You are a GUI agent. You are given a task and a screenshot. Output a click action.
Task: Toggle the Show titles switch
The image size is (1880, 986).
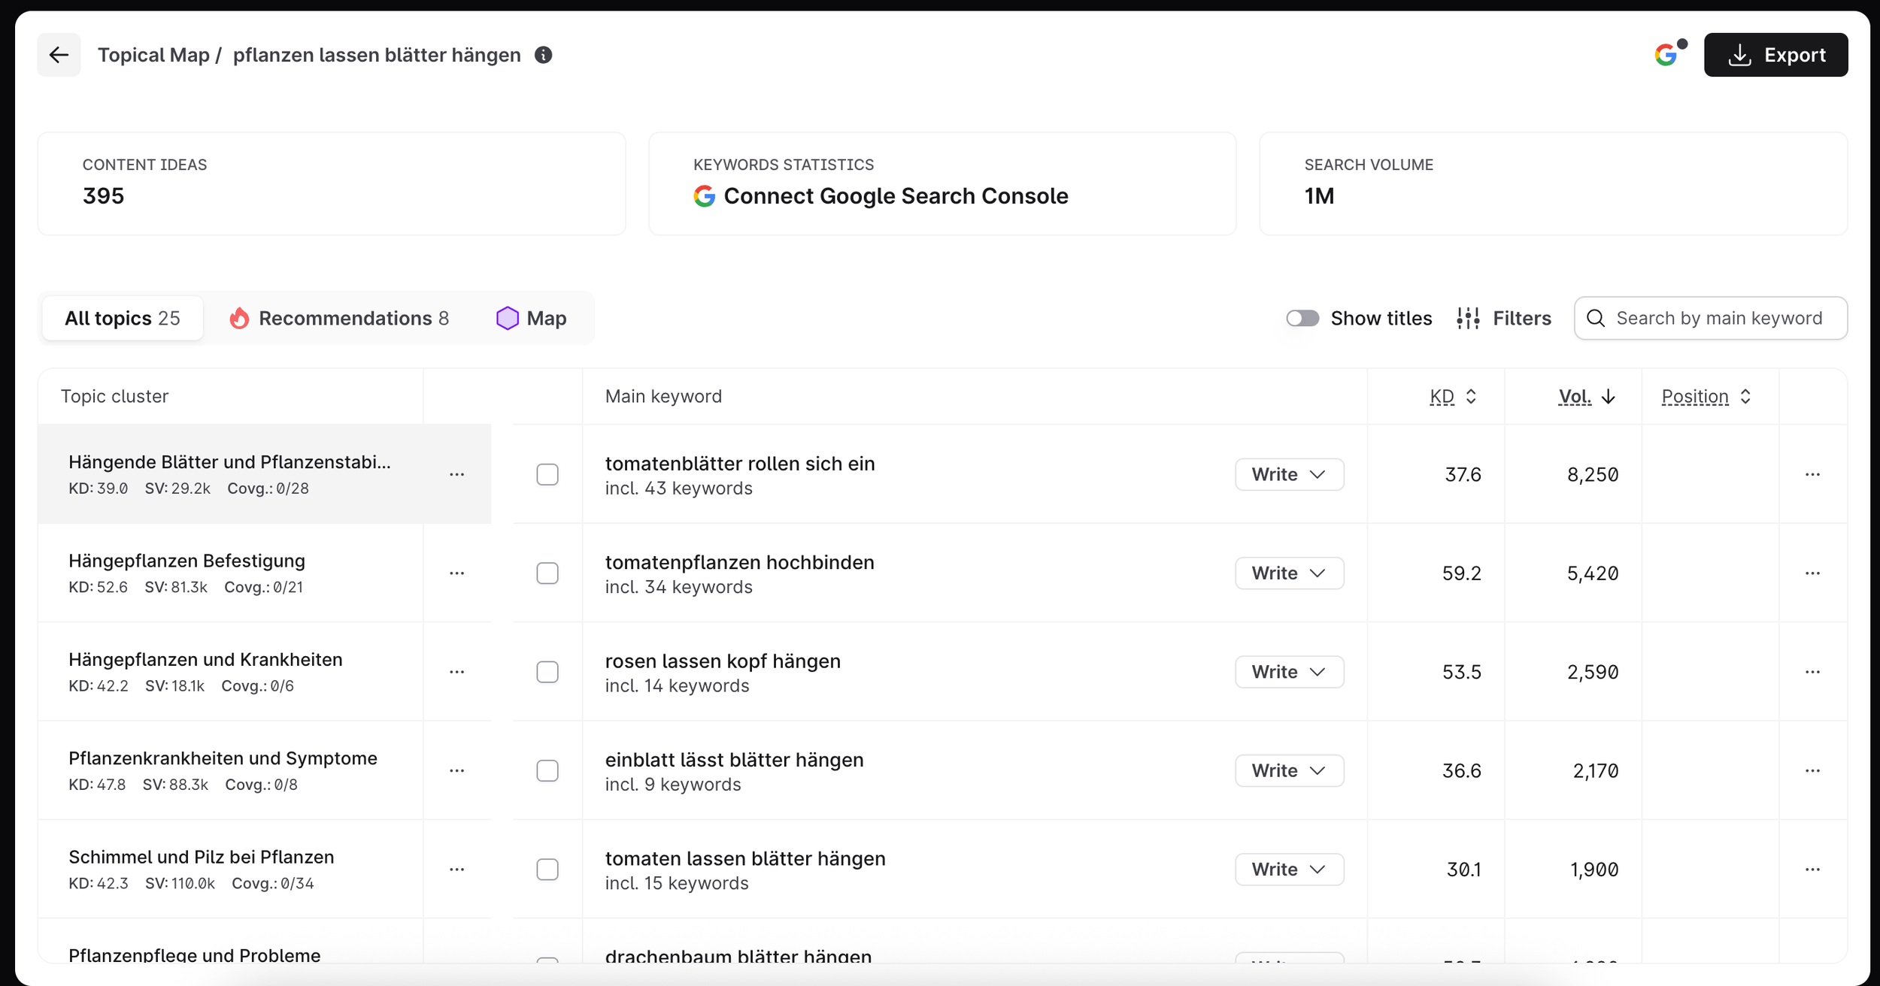point(1302,318)
